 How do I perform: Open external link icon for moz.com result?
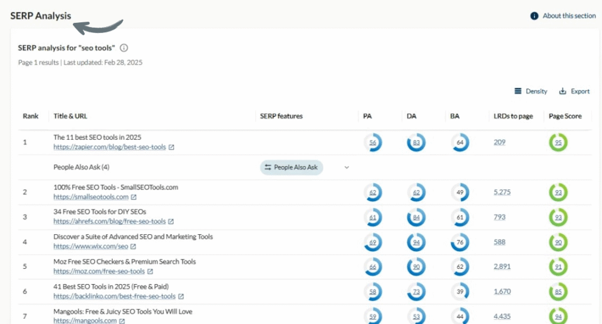pos(150,272)
